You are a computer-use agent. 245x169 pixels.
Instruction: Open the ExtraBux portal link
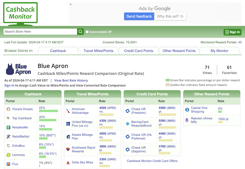click(x=18, y=146)
